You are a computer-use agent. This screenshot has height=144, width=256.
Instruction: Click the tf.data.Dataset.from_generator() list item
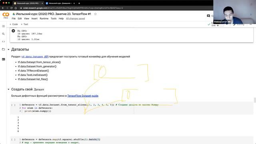[37, 66]
